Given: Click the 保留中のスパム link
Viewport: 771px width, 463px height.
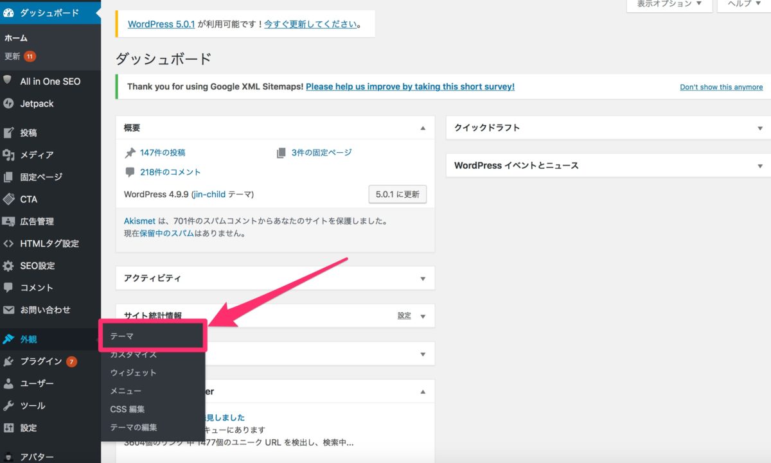Looking at the screenshot, I should pos(167,234).
